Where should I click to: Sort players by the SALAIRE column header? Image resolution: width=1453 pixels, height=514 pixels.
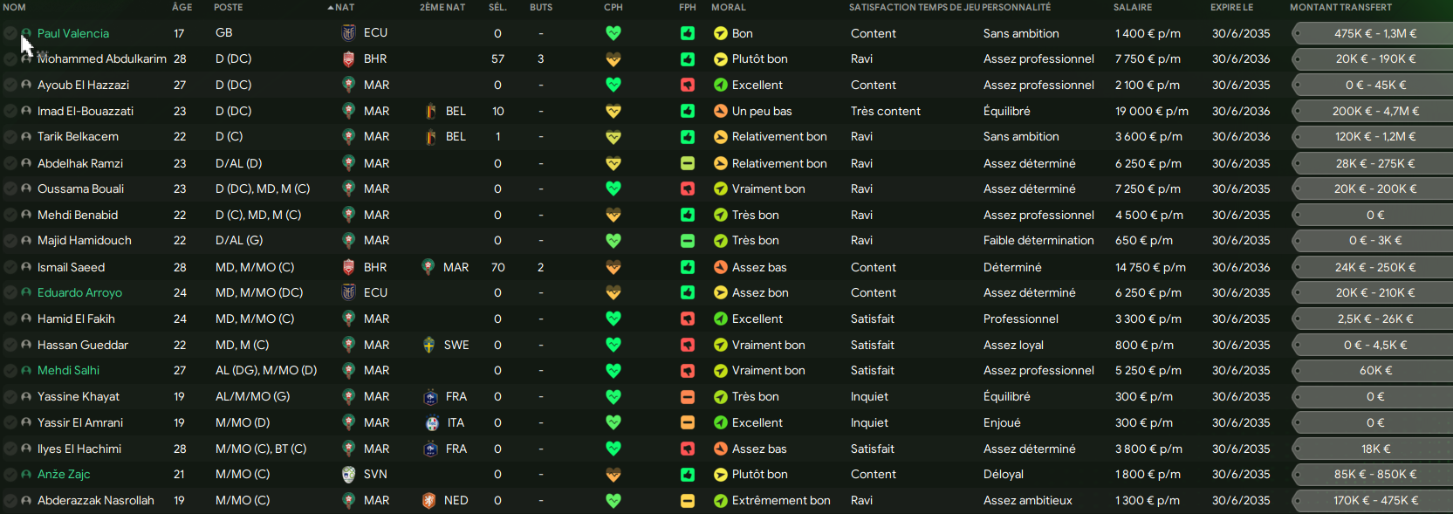click(x=1133, y=7)
